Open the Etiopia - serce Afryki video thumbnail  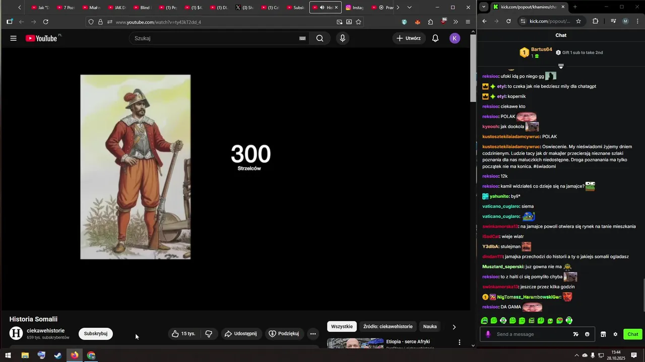355,343
